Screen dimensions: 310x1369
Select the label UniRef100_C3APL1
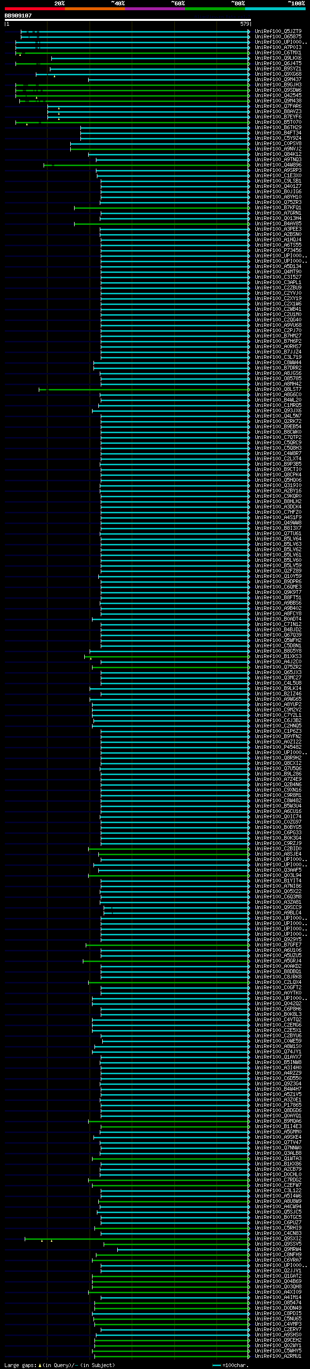pos(278,282)
